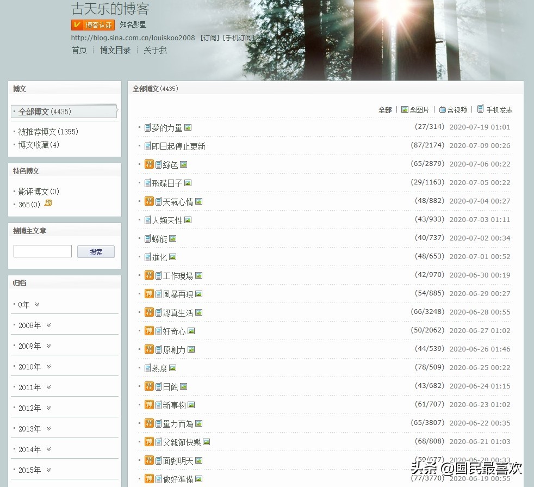Click the 含图片 filter image icon
This screenshot has width=534, height=487.
405,109
